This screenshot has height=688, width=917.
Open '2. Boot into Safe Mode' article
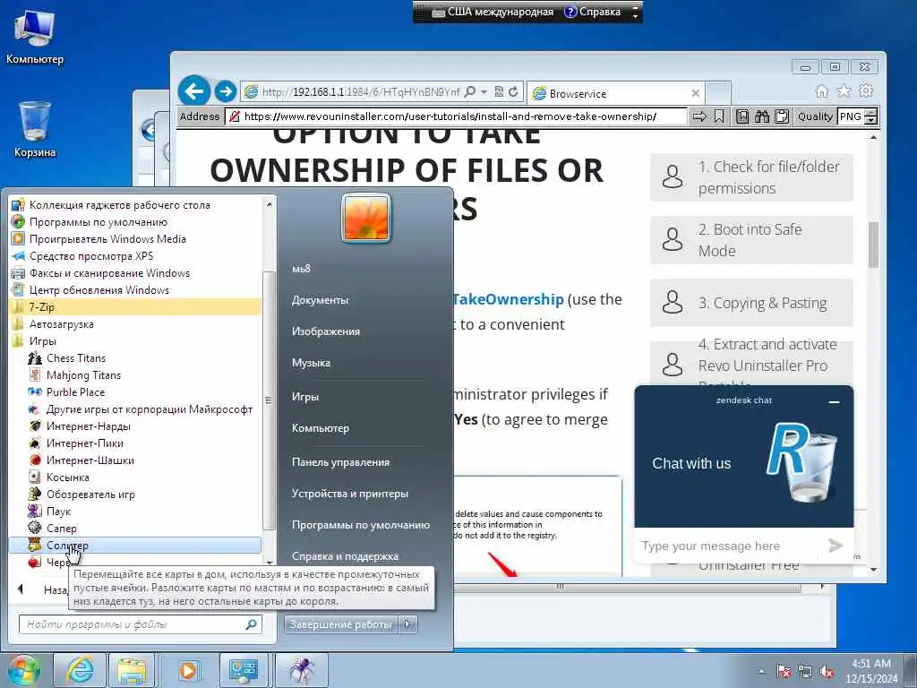click(751, 240)
